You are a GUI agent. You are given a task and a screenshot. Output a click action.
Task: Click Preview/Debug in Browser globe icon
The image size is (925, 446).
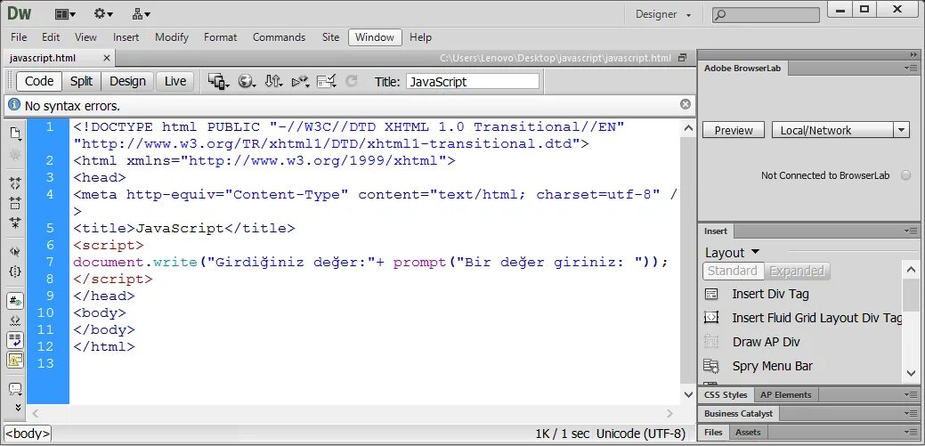click(x=247, y=81)
